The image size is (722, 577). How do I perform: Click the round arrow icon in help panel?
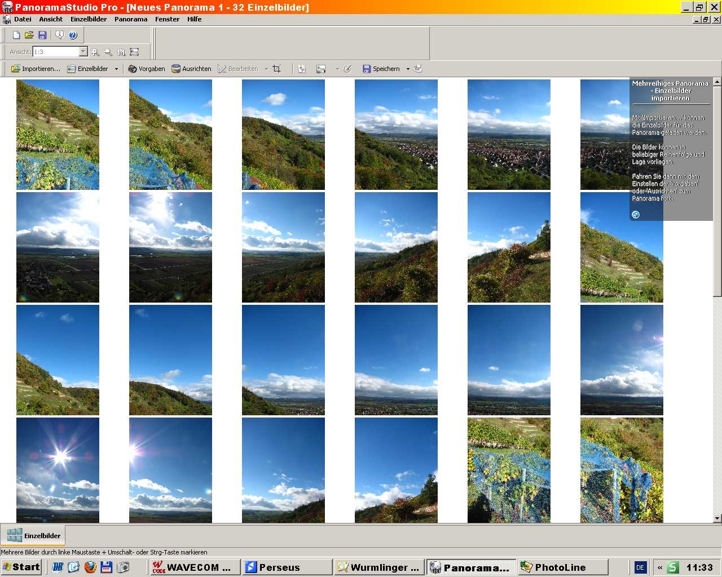(x=636, y=215)
